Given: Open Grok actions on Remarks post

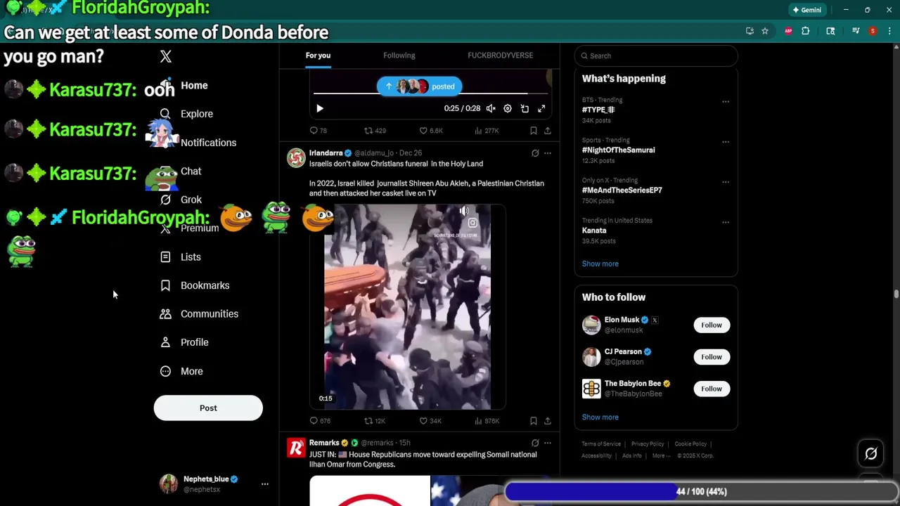Looking at the screenshot, I should pos(535,443).
